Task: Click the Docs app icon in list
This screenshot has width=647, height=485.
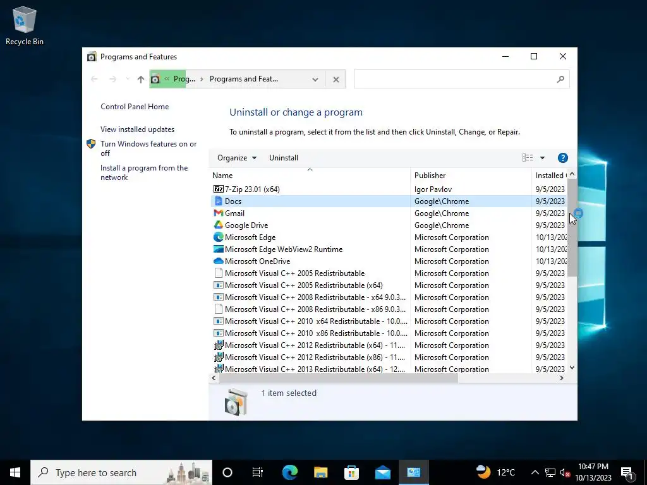Action: [x=218, y=201]
